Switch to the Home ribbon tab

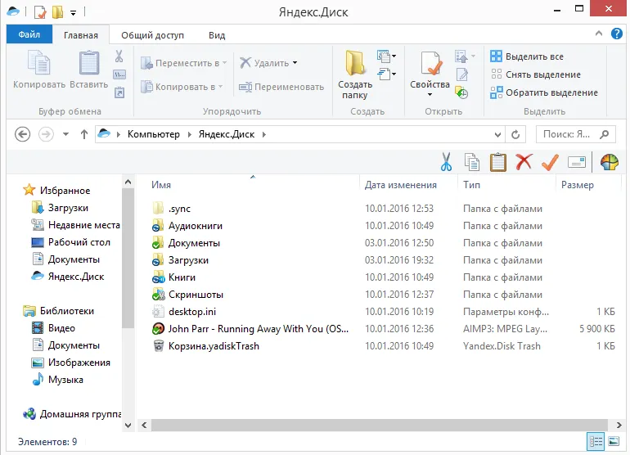81,35
